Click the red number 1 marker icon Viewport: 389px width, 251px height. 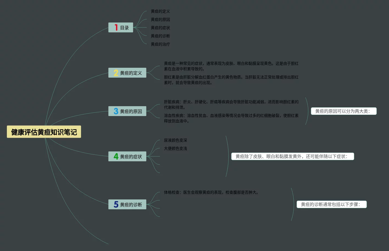coord(116,27)
